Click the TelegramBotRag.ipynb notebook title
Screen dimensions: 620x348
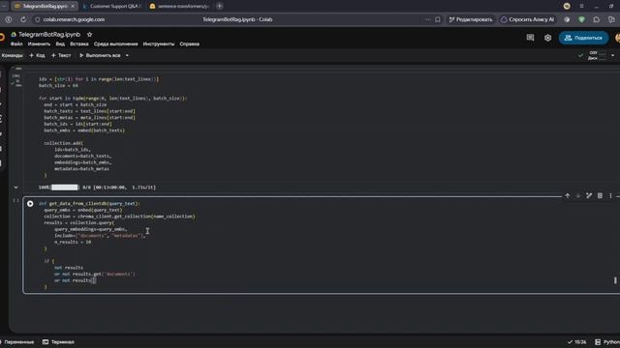pos(49,35)
